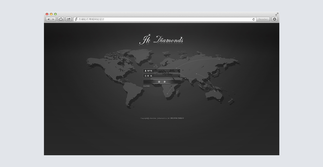The image size is (323, 167).
Task: Enter full screen with the expand arrows icon
Action: tap(277, 14)
